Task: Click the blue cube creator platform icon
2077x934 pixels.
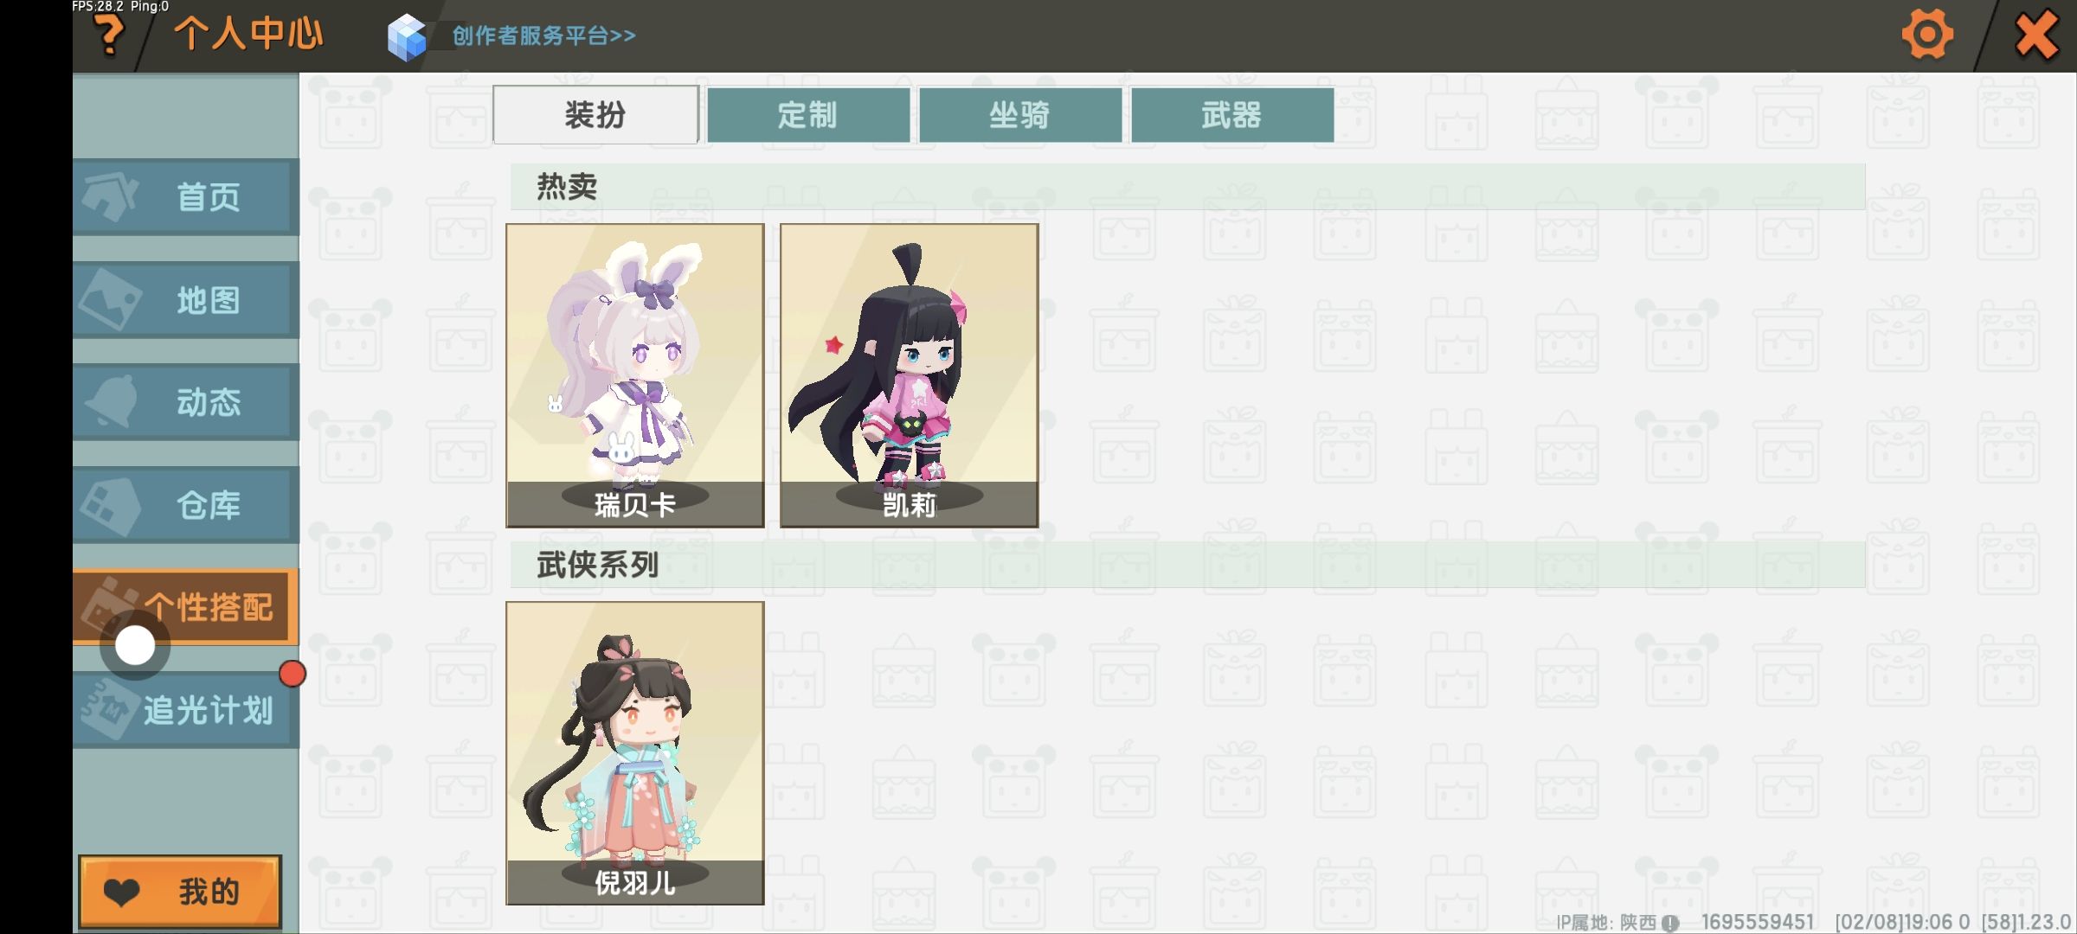Action: coord(407,37)
